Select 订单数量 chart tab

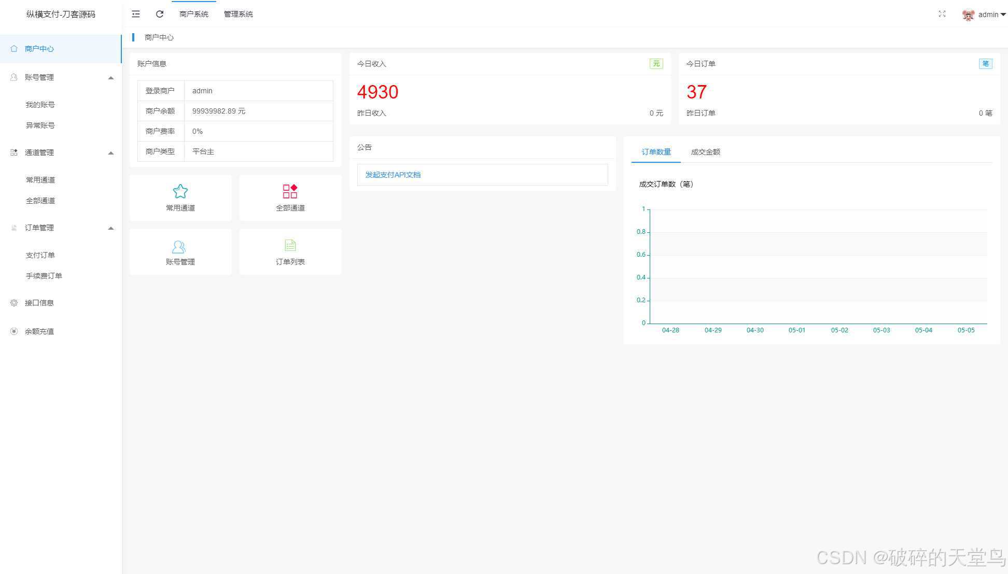click(x=656, y=152)
